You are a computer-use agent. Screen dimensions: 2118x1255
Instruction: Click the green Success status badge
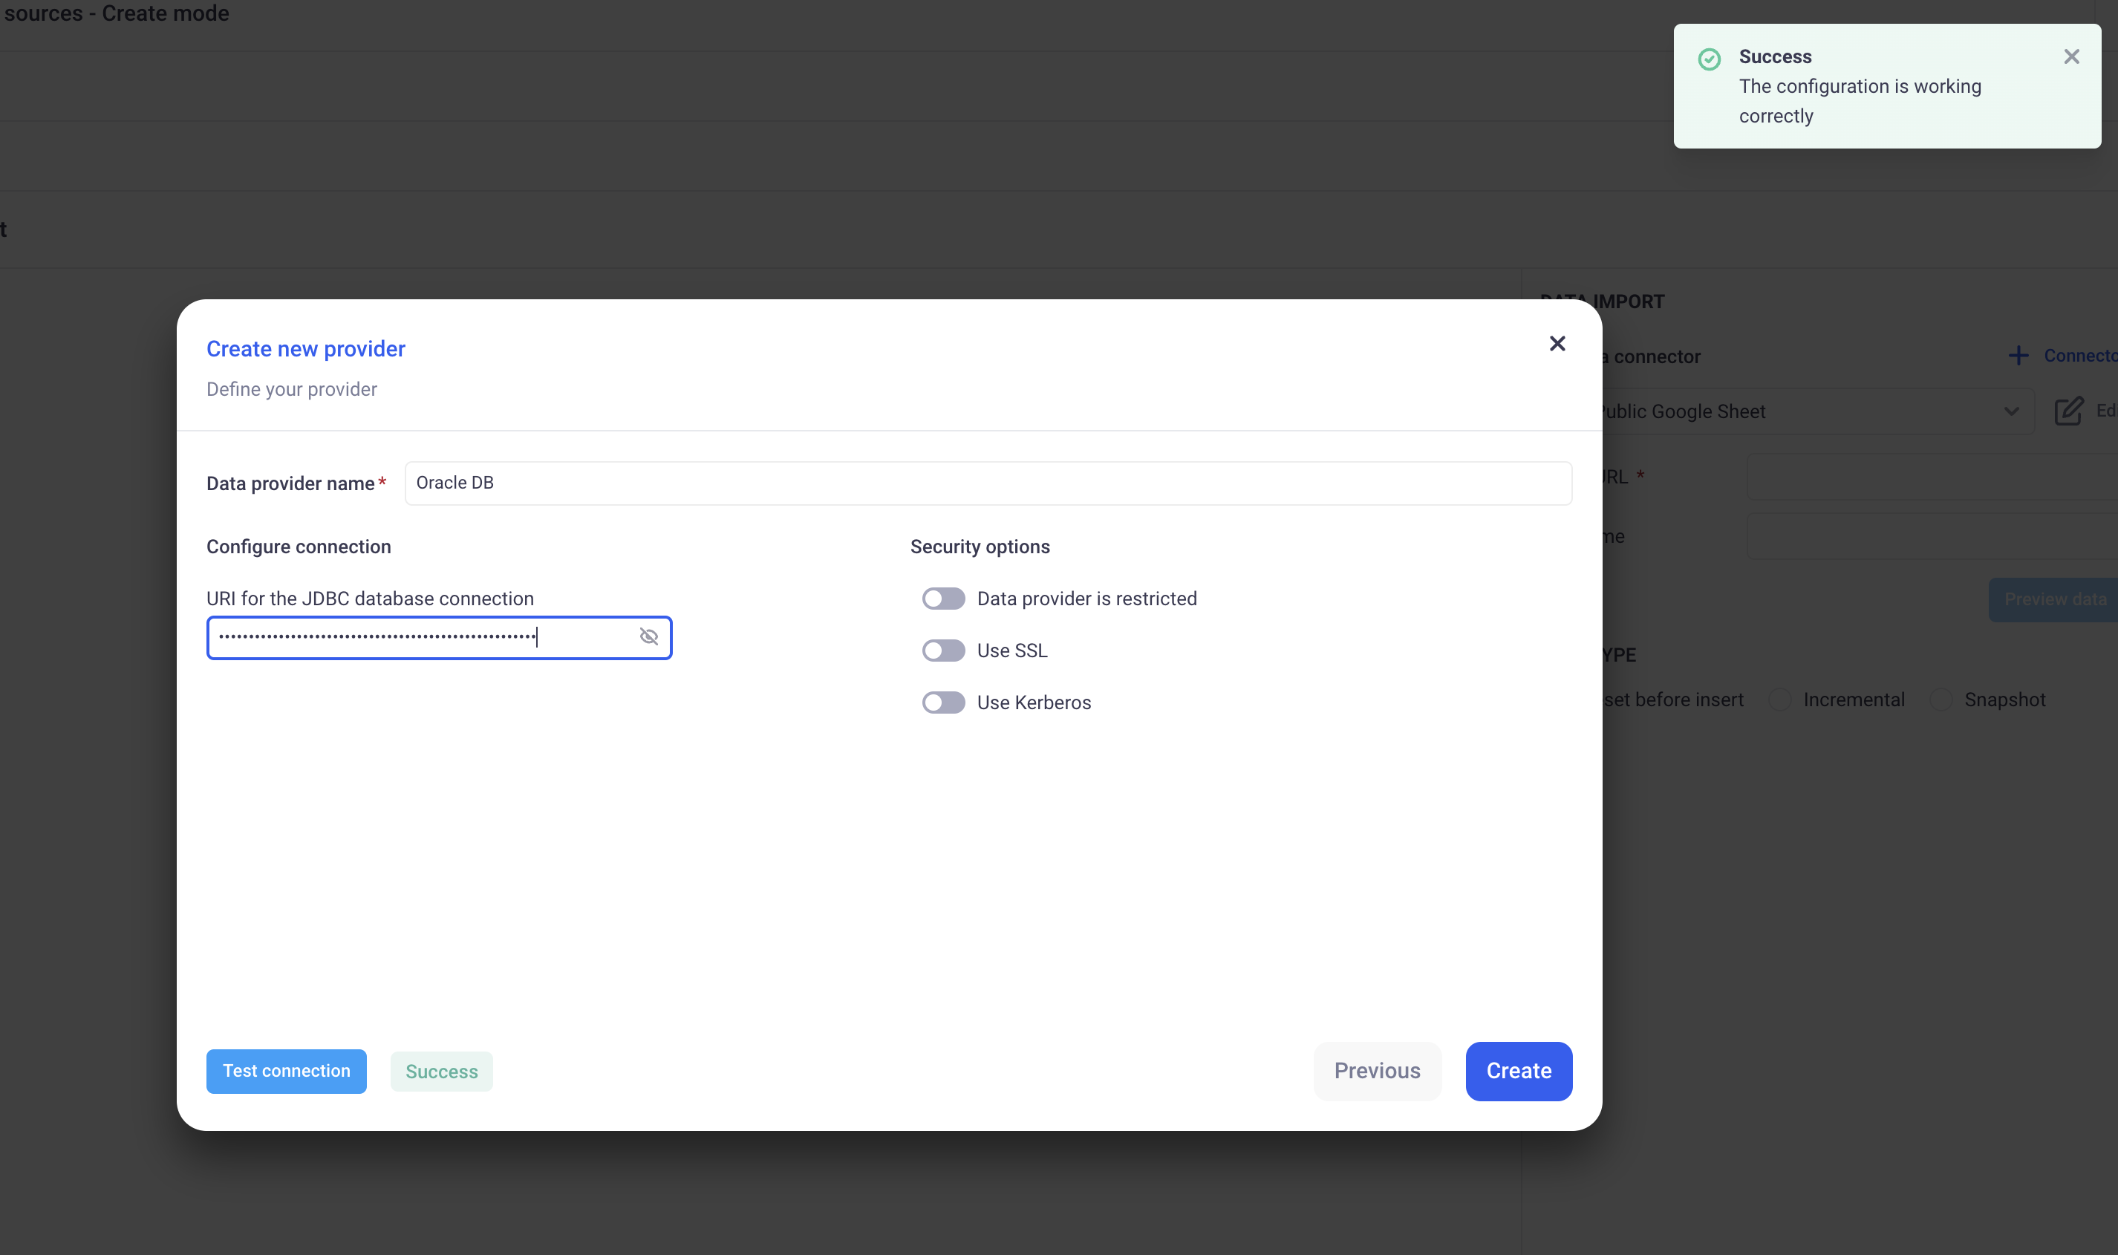pyautogui.click(x=441, y=1072)
